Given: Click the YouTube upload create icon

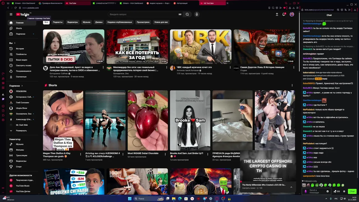Looking at the screenshot, I should (277, 14).
